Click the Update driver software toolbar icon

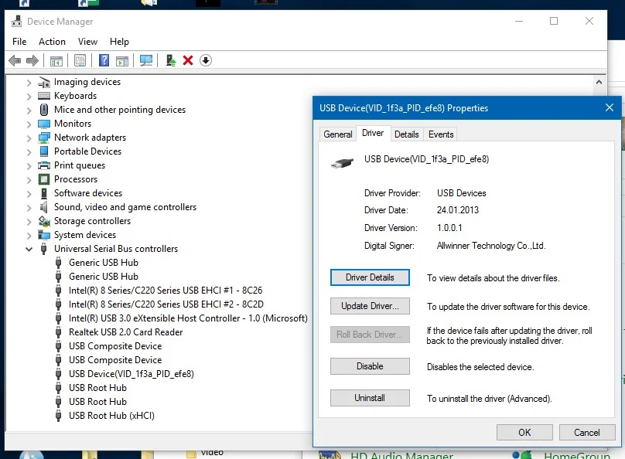(x=171, y=60)
